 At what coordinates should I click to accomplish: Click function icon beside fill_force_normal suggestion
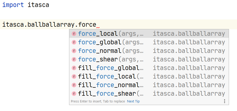pos(74,85)
